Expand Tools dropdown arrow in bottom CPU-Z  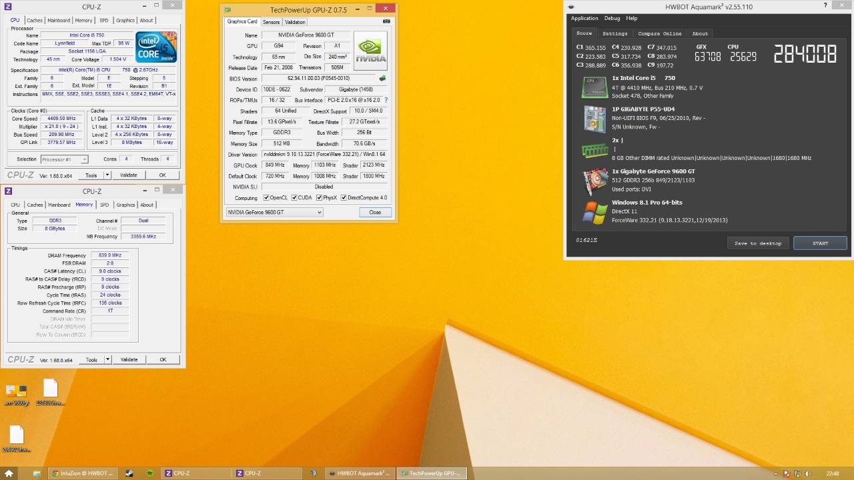pyautogui.click(x=107, y=360)
